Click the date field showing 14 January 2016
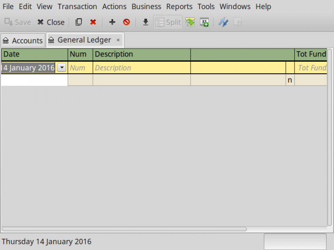 [28, 68]
